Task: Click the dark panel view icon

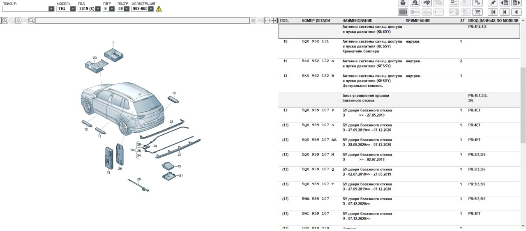Action: (x=403, y=12)
